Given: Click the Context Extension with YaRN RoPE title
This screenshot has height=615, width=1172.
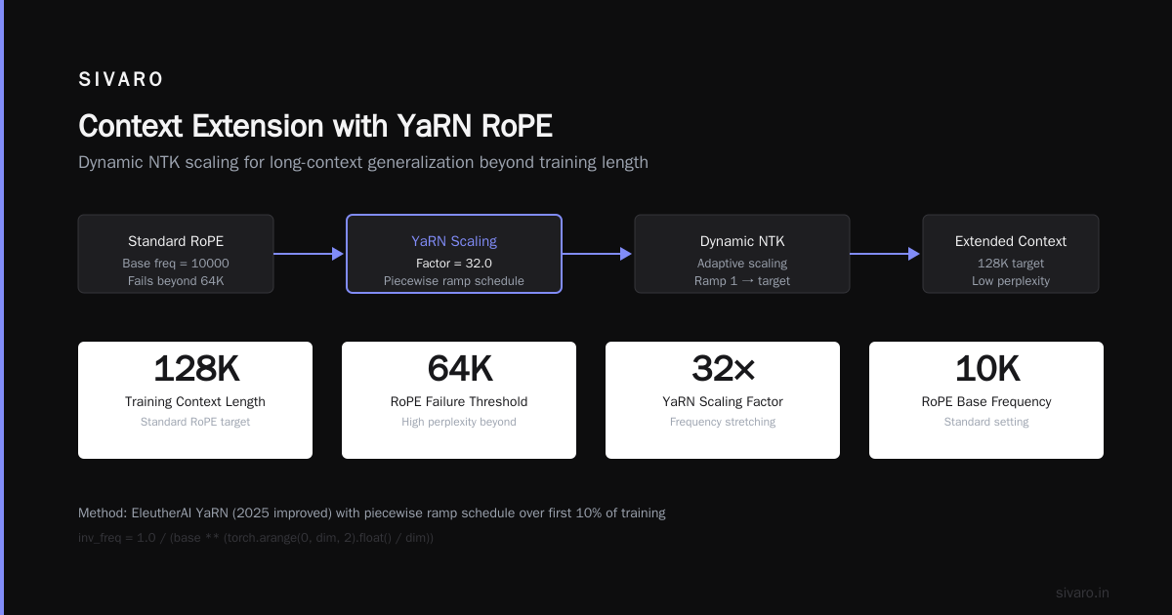Looking at the screenshot, I should [x=315, y=126].
